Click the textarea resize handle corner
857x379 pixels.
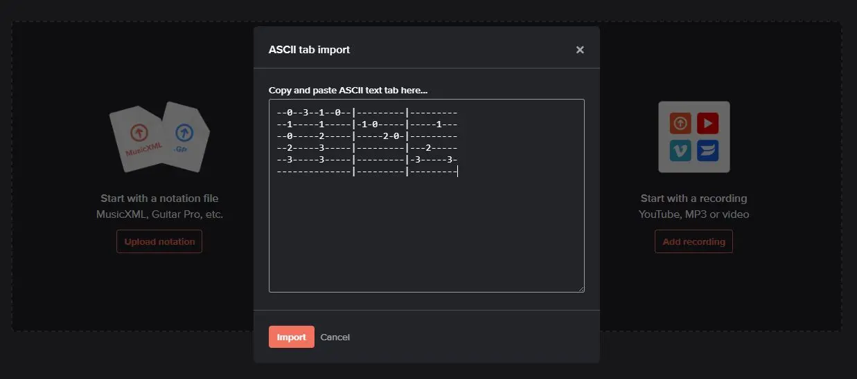(x=581, y=288)
